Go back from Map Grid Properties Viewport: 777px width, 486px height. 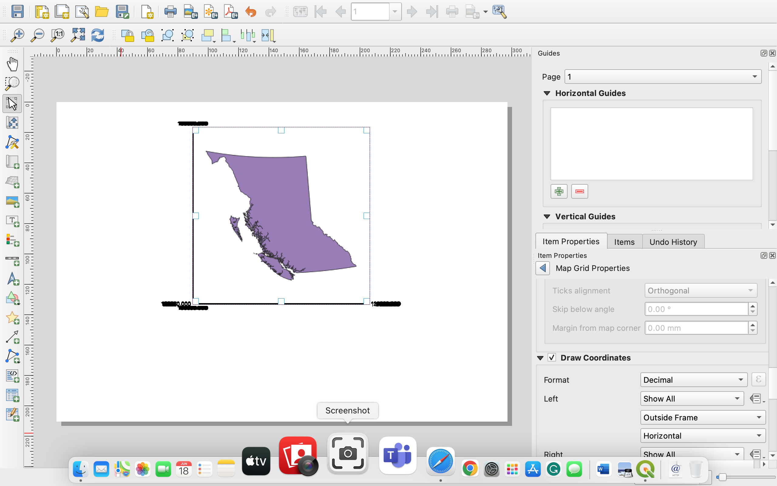pos(543,268)
